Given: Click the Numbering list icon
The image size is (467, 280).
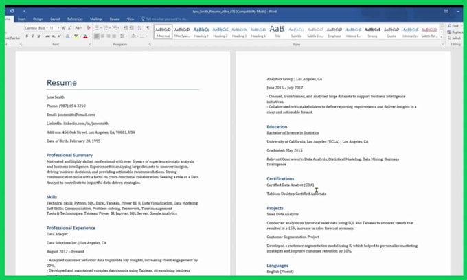Looking at the screenshot, I should coord(106,28).
